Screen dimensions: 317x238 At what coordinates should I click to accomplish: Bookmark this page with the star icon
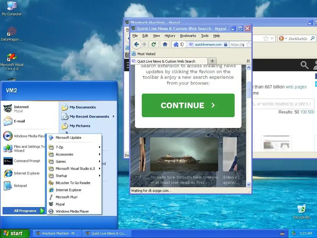click(x=249, y=44)
